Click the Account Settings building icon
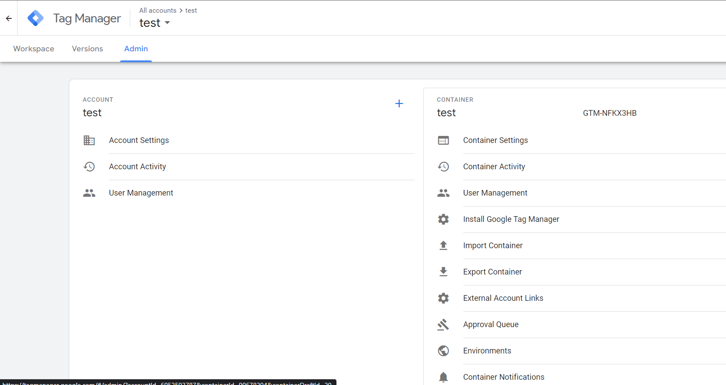Viewport: 726px width, 385px height. [x=89, y=140]
